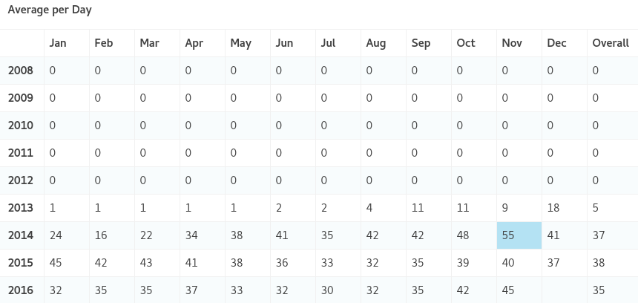Click the 2016 July value 30
The height and width of the screenshot is (303, 638).
click(327, 290)
